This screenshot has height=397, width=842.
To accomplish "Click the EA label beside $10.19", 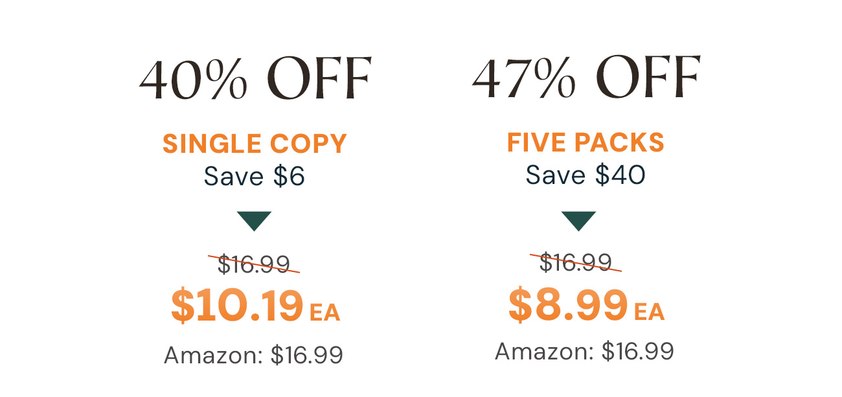I will (324, 313).
